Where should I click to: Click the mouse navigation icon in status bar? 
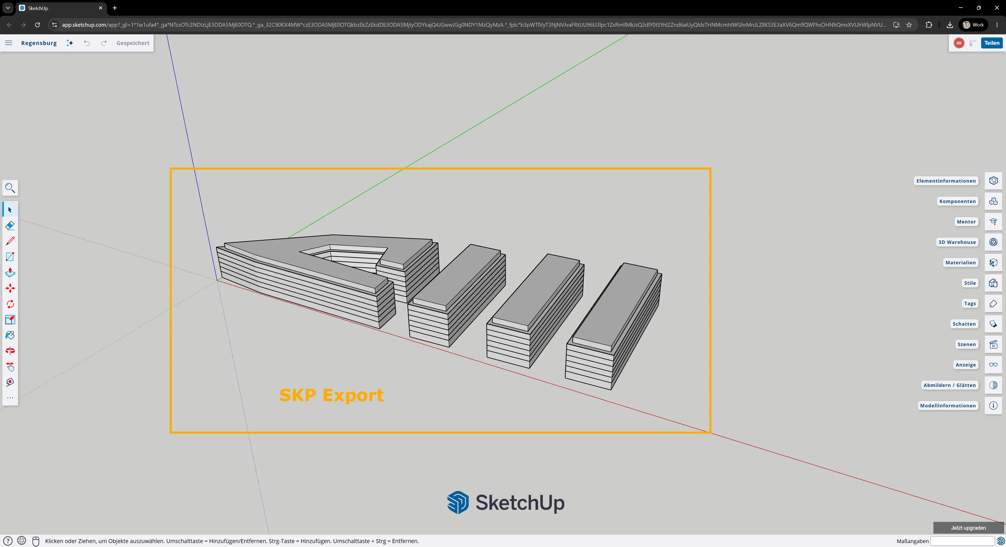(36, 541)
